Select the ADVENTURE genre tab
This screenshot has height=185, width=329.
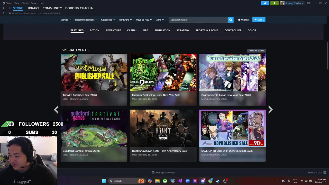(x=113, y=30)
